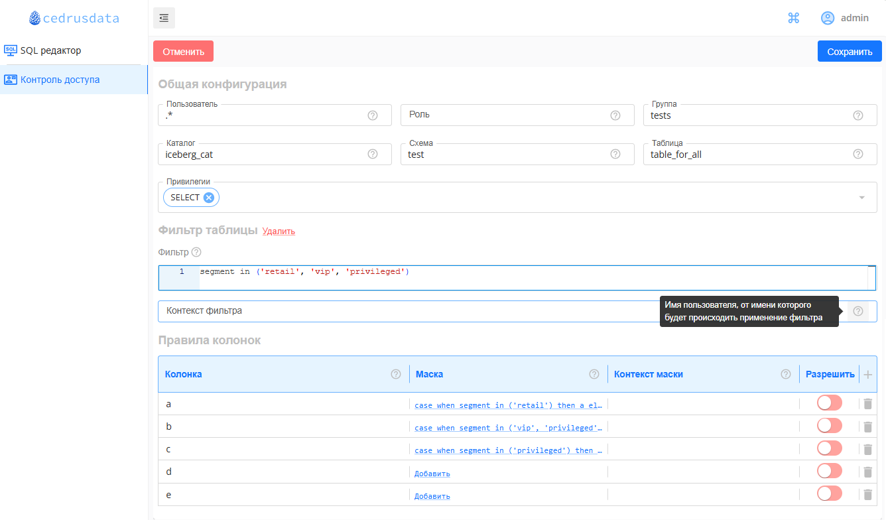
Task: Collapse the sidebar with the menu fold icon
Action: (x=164, y=18)
